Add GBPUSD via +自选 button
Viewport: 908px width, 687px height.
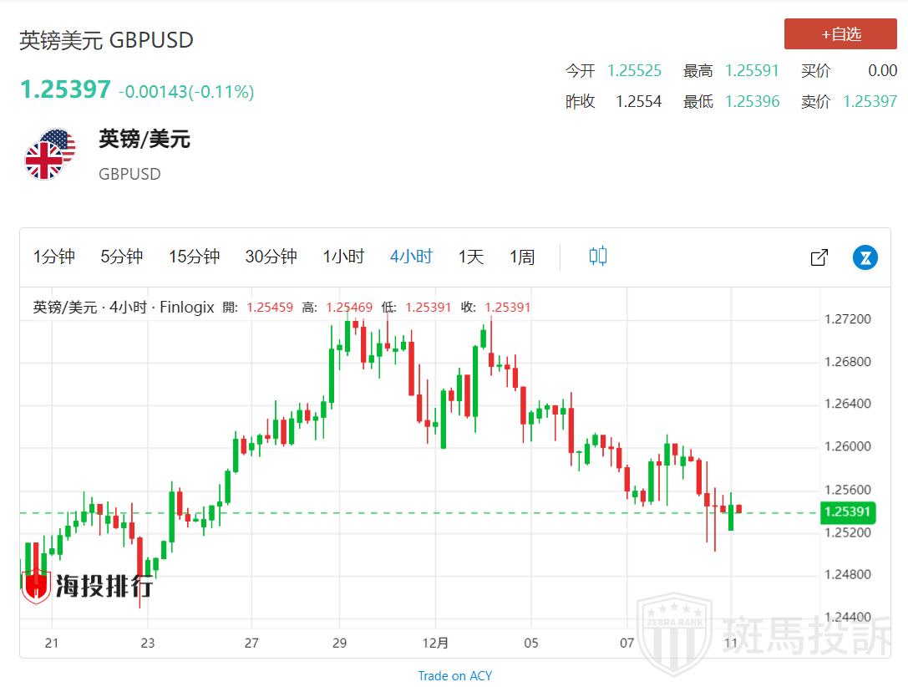(x=840, y=34)
